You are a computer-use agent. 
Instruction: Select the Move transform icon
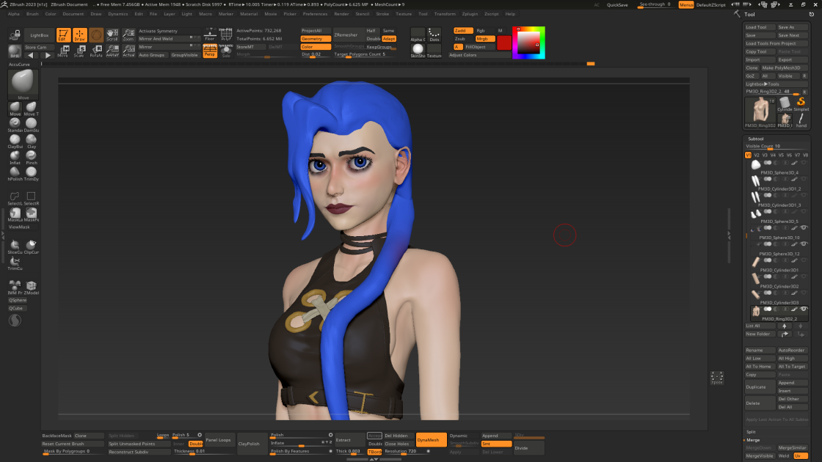pyautogui.click(x=63, y=51)
